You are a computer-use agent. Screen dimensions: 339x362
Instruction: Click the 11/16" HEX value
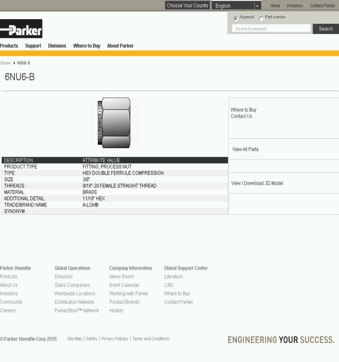94,198
